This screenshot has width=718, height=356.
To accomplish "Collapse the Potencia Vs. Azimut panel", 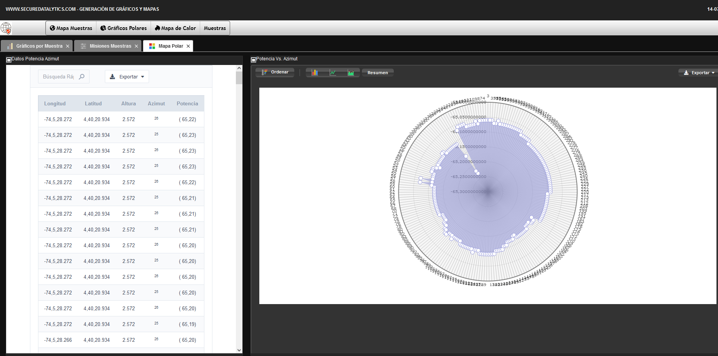I will [x=253, y=60].
